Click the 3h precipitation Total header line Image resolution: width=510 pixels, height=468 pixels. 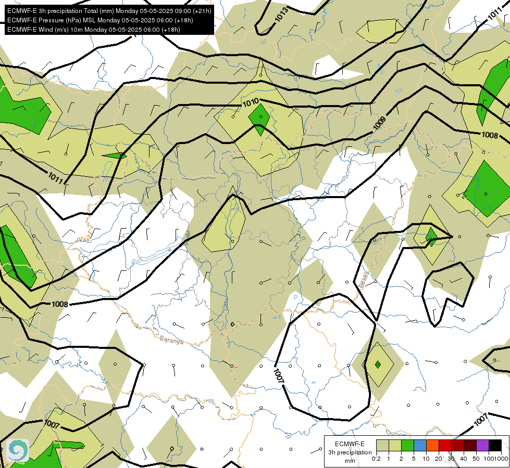point(109,11)
